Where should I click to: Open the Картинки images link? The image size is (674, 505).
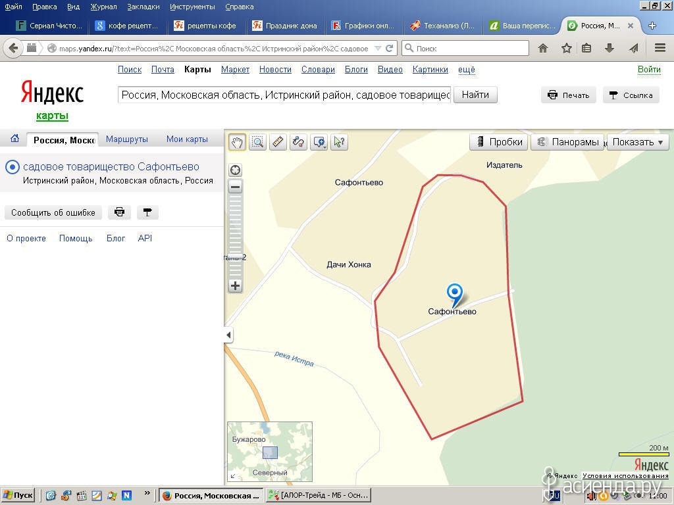(x=430, y=70)
